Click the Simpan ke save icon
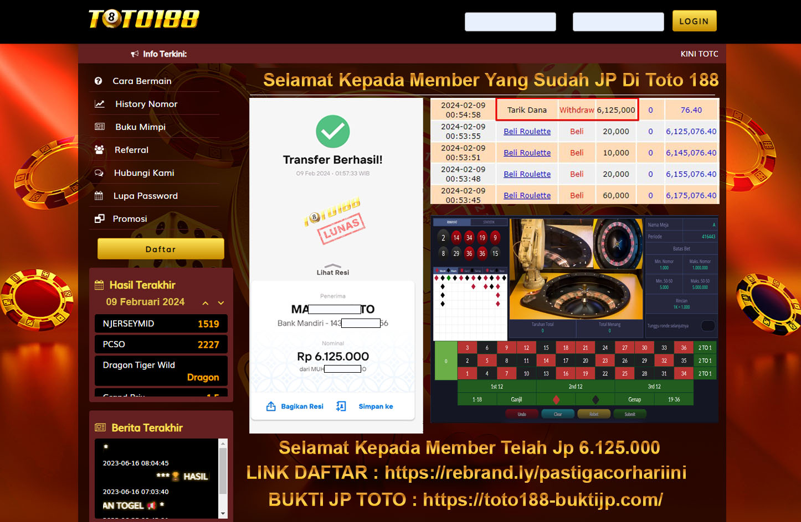This screenshot has width=801, height=522. tap(341, 406)
